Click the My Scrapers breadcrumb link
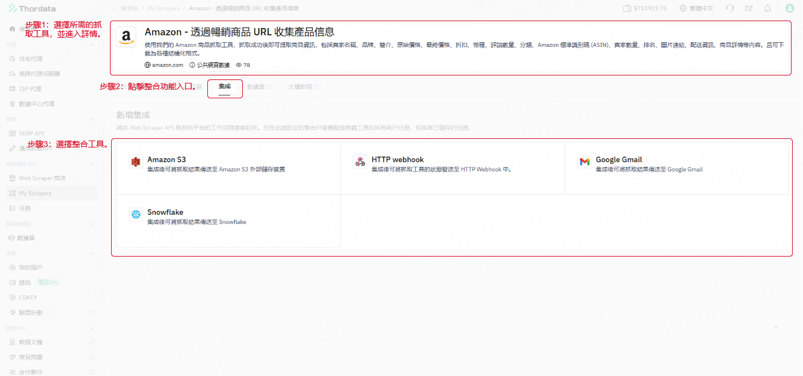The image size is (803, 376). (163, 9)
